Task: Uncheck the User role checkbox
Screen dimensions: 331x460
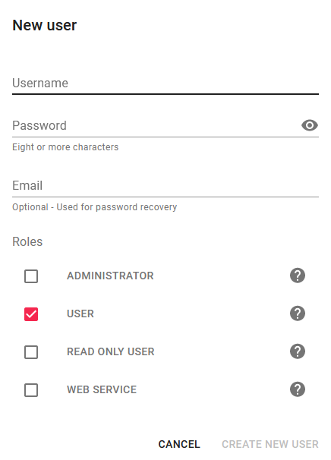Action: tap(31, 314)
